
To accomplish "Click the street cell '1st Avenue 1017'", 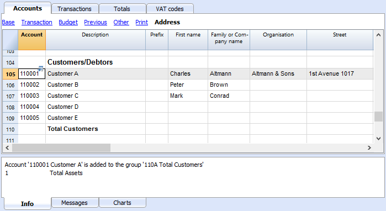I will [x=340, y=73].
